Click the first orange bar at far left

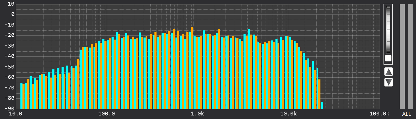click(x=24, y=97)
